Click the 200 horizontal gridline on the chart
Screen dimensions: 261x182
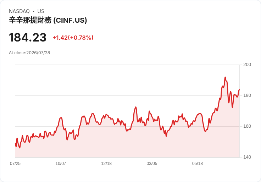(127, 65)
